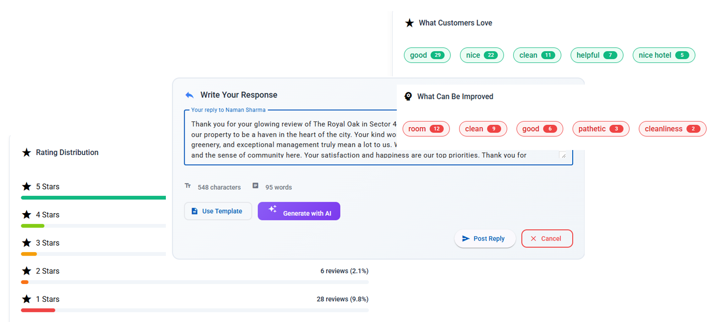Image resolution: width=723 pixels, height=322 pixels.
Task: Click the Rating Distribution star icon
Action: point(27,153)
